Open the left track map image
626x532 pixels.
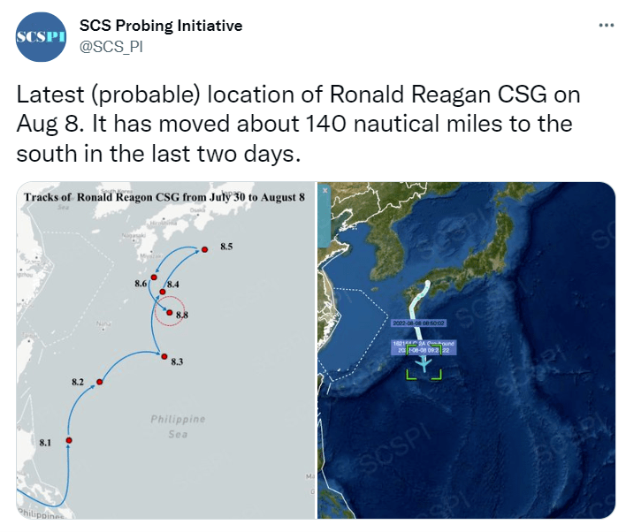[x=166, y=351]
